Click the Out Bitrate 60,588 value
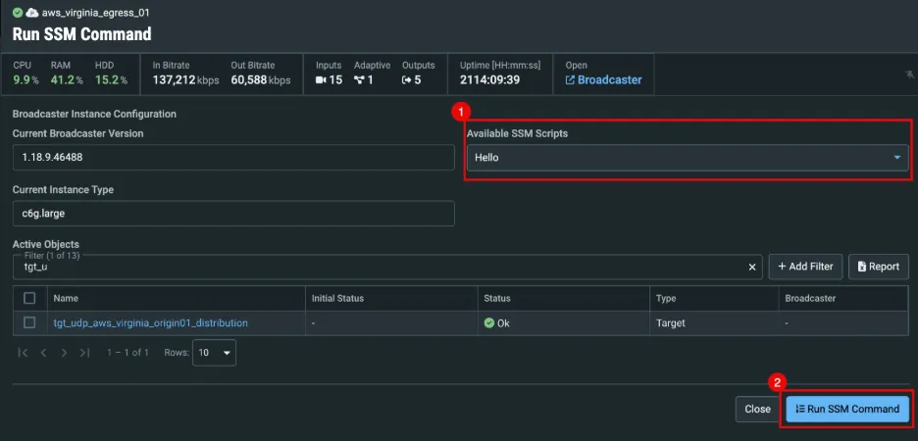The height and width of the screenshot is (441, 918). pyautogui.click(x=261, y=80)
